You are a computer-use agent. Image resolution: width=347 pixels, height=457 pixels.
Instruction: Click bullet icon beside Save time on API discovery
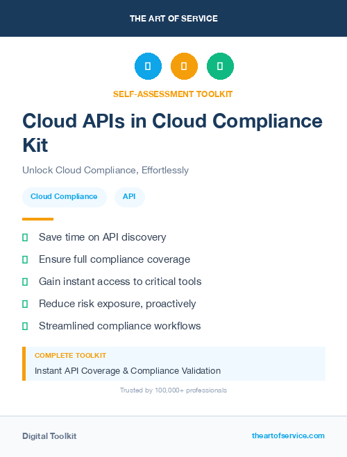25,238
